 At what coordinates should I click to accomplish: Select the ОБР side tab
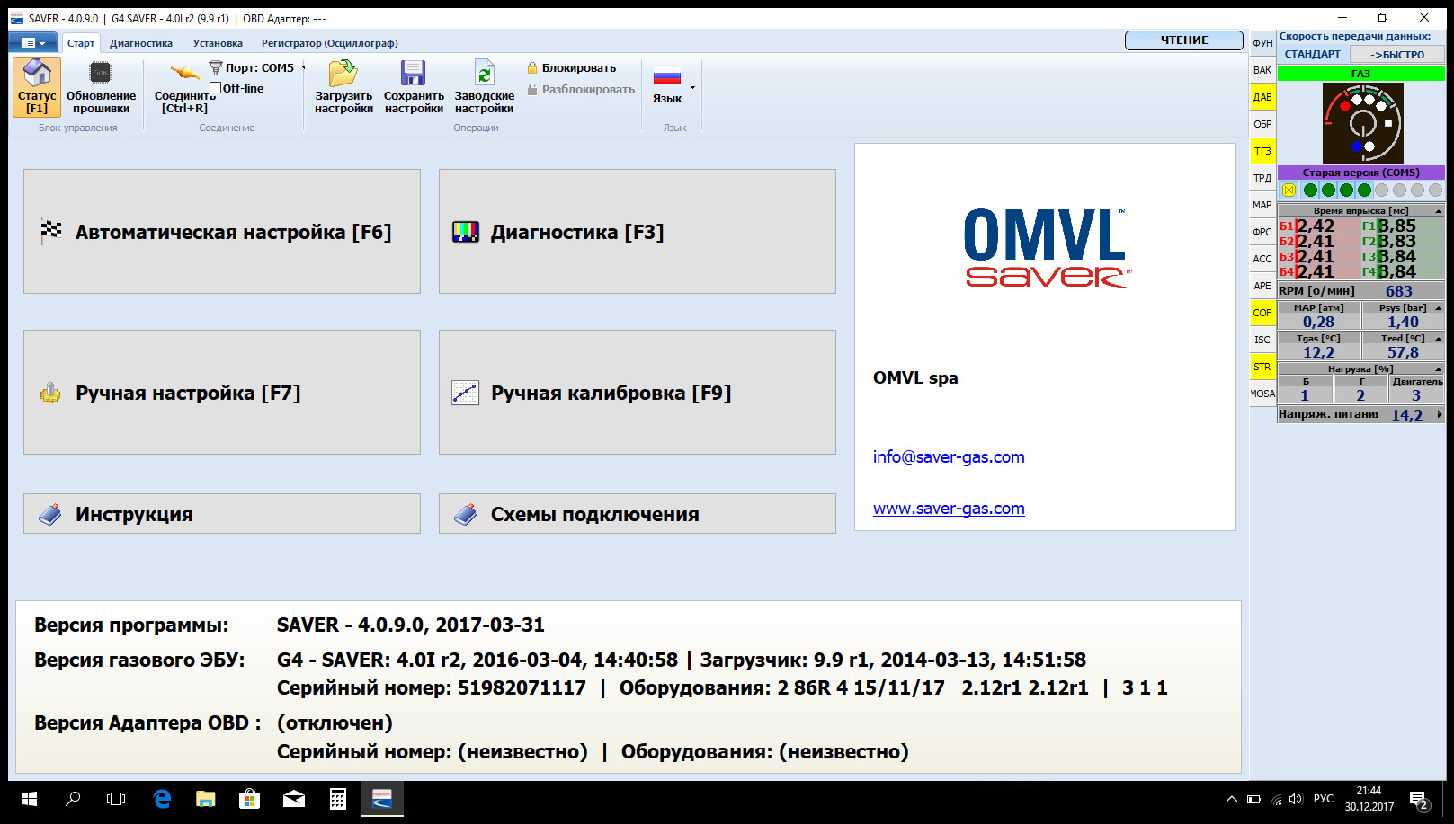click(1262, 124)
